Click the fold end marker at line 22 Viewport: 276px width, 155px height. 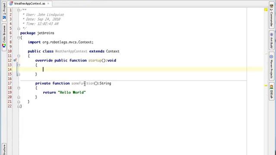[x=19, y=106]
